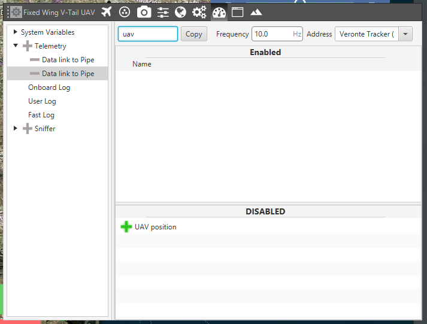Expand the System Variables tree node
The image size is (427, 324).
coord(15,32)
